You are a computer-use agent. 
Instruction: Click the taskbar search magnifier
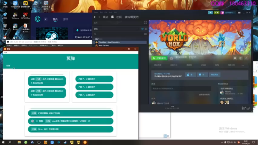[x=10, y=142]
